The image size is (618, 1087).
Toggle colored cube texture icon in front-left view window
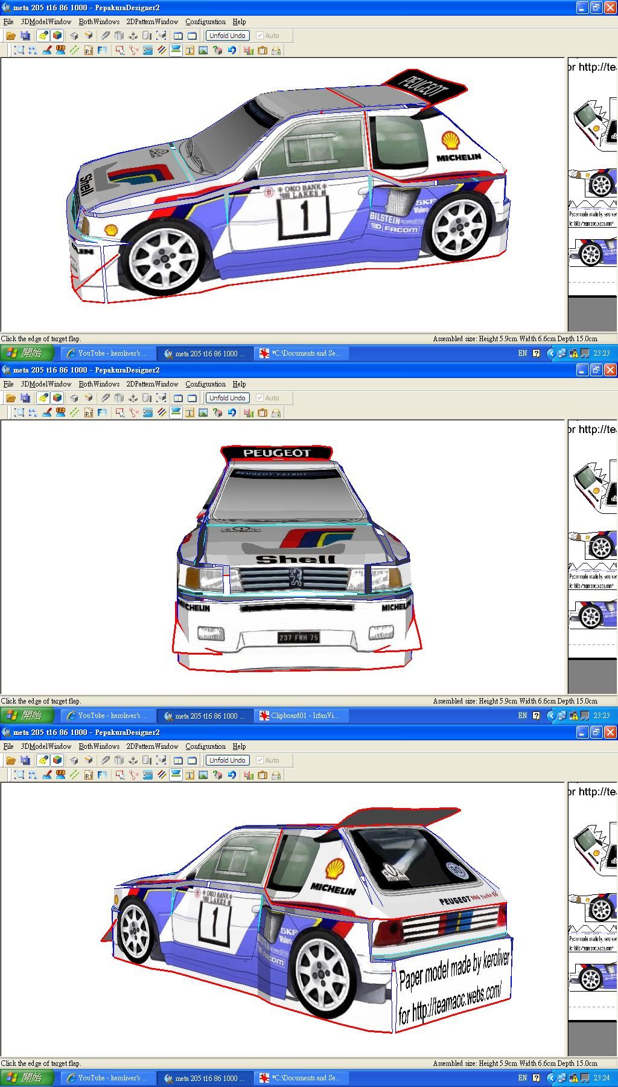57,36
